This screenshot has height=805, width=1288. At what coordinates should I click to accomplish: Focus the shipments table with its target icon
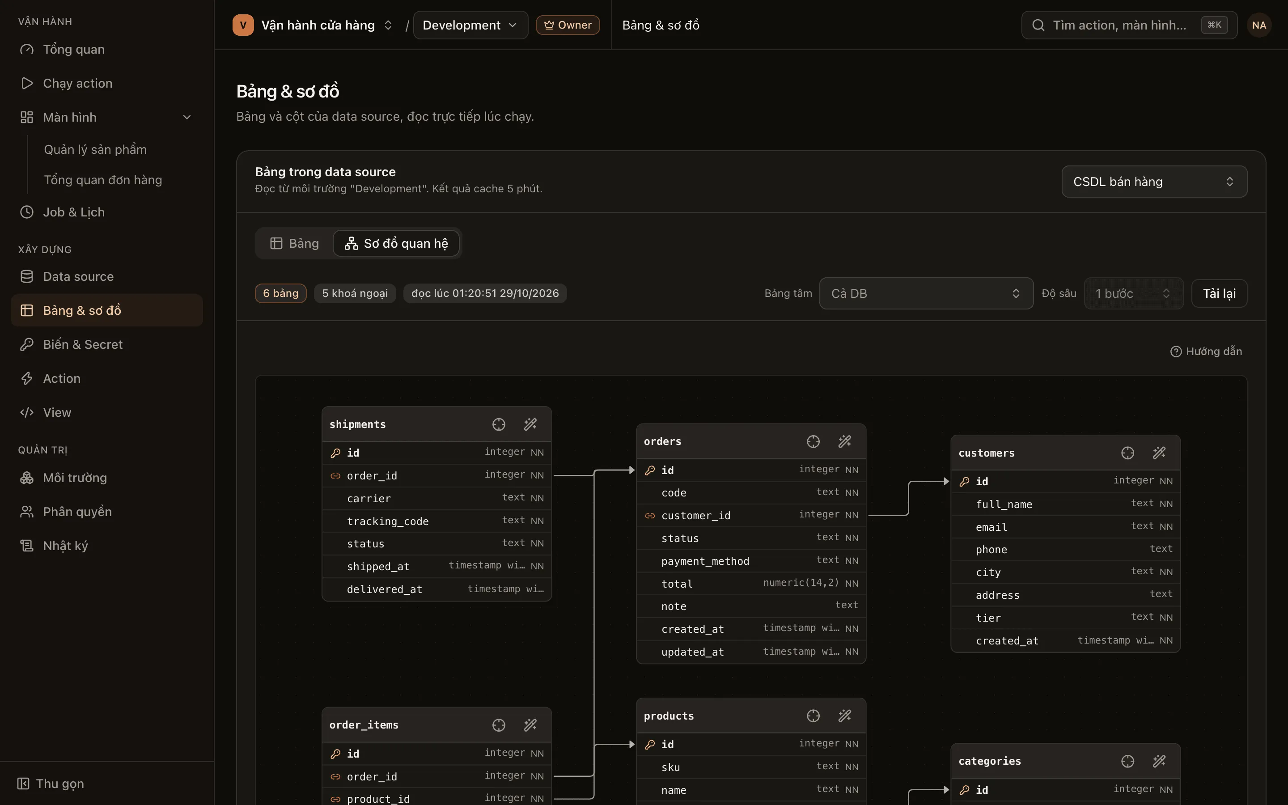point(499,424)
